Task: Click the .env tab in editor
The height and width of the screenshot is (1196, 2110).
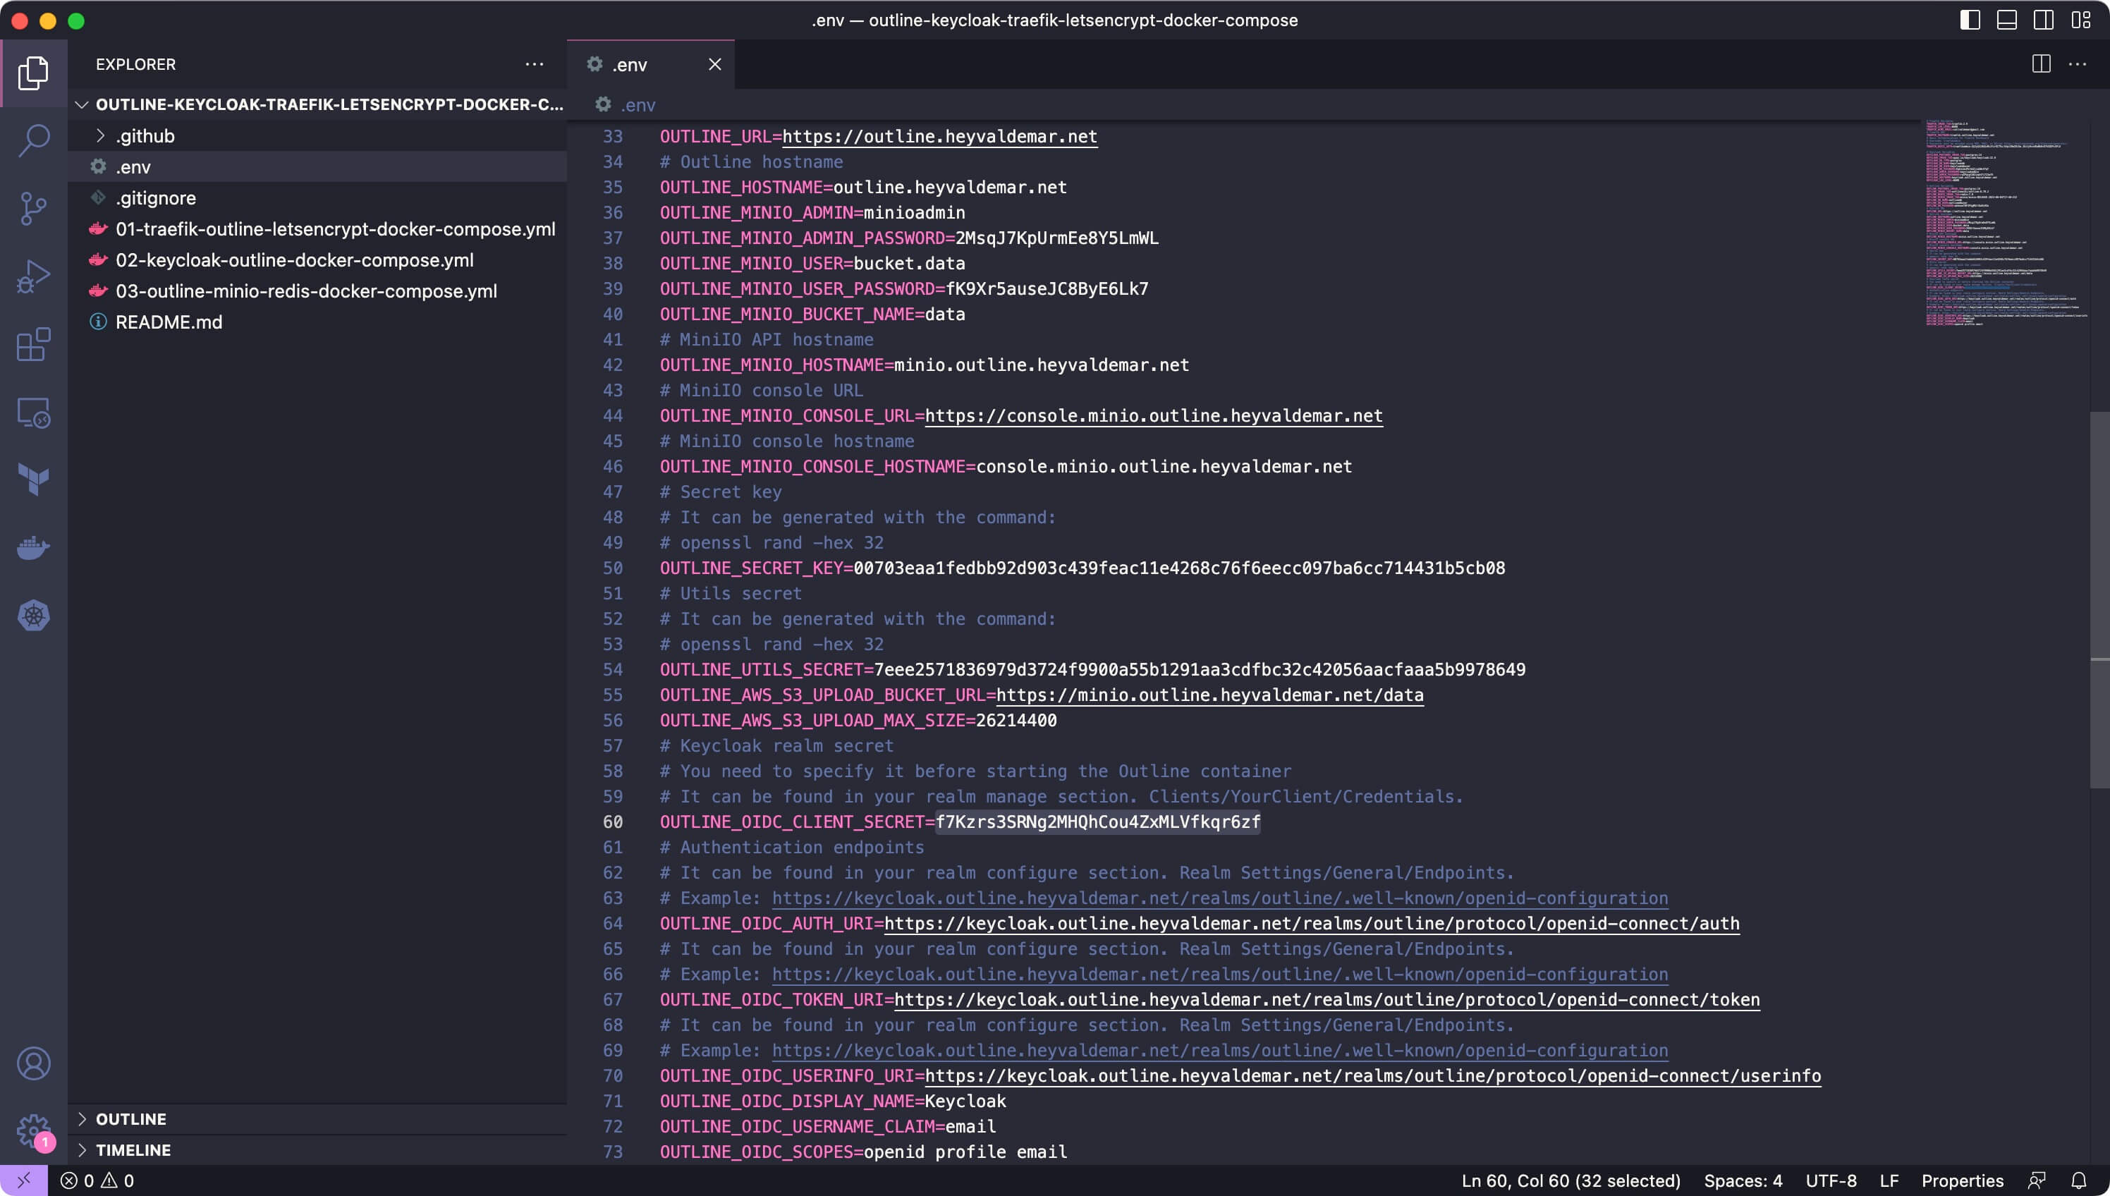Action: (650, 62)
